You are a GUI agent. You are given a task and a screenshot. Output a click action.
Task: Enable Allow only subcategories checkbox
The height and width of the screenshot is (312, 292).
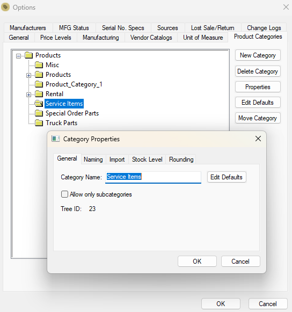64,194
